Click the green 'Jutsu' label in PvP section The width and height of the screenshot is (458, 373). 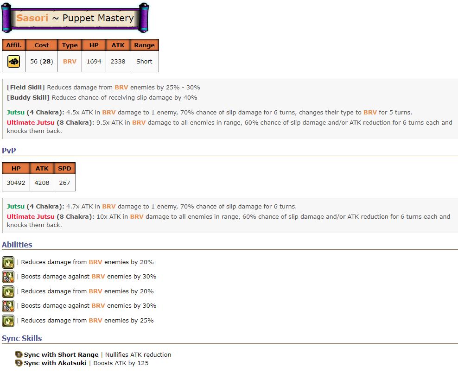pyautogui.click(x=15, y=206)
